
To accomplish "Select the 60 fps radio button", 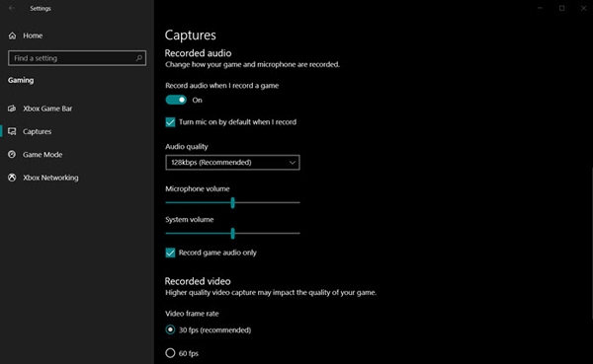I will 170,353.
